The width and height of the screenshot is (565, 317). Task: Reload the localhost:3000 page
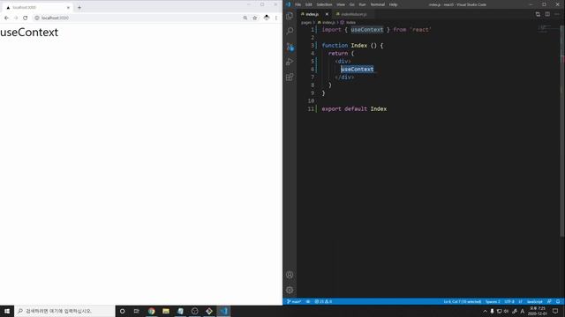click(x=26, y=18)
